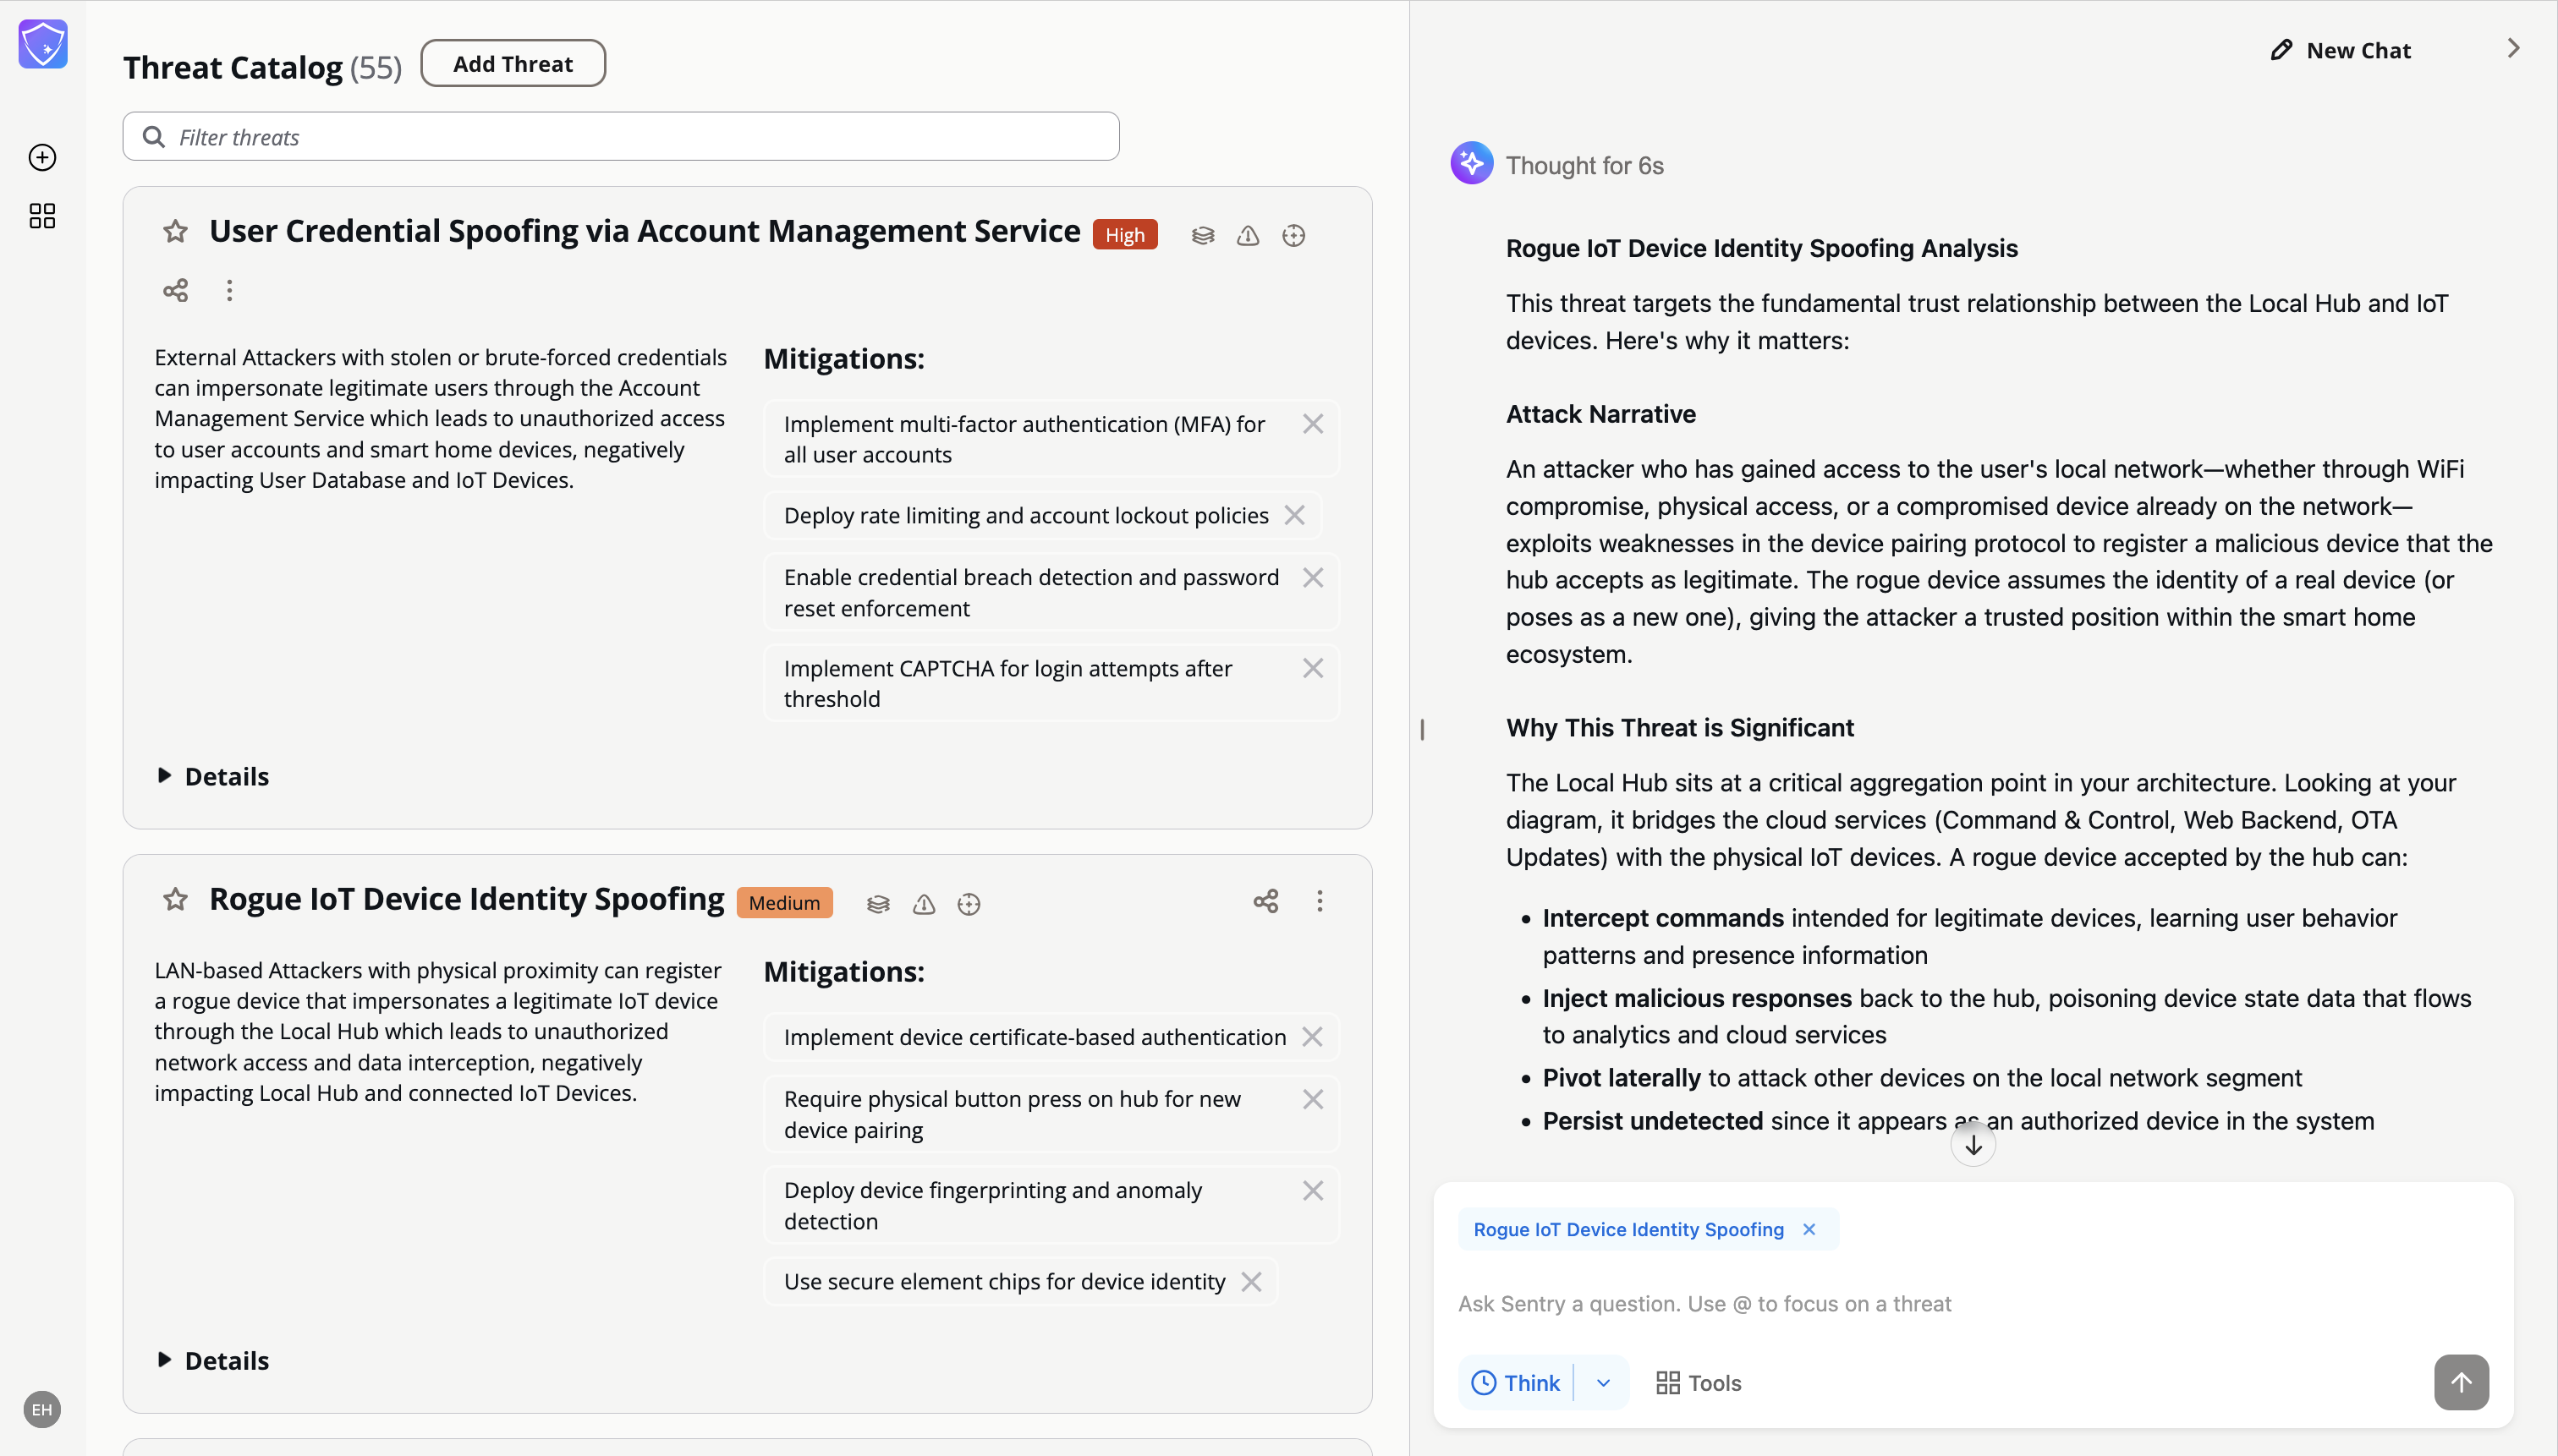
Task: Expand Details under User Credential Spoofing
Action: click(x=213, y=776)
